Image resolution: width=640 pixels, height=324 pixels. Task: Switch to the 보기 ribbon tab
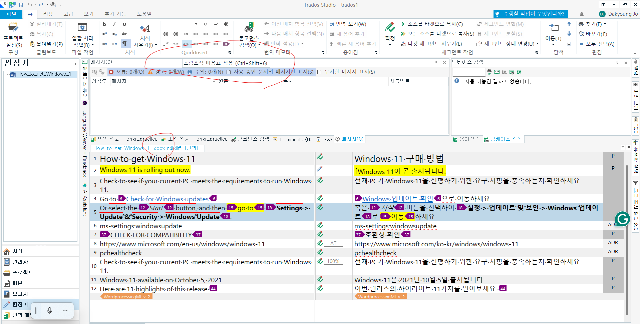[89, 14]
